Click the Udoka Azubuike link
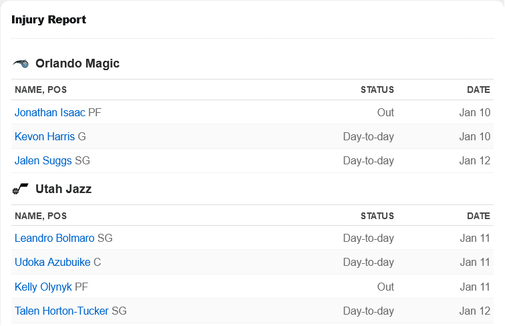This screenshot has width=505, height=326. click(53, 263)
